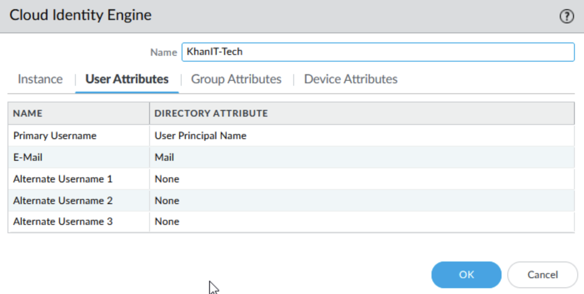Go to the Device Attributes tab
This screenshot has width=584, height=294.
(351, 79)
